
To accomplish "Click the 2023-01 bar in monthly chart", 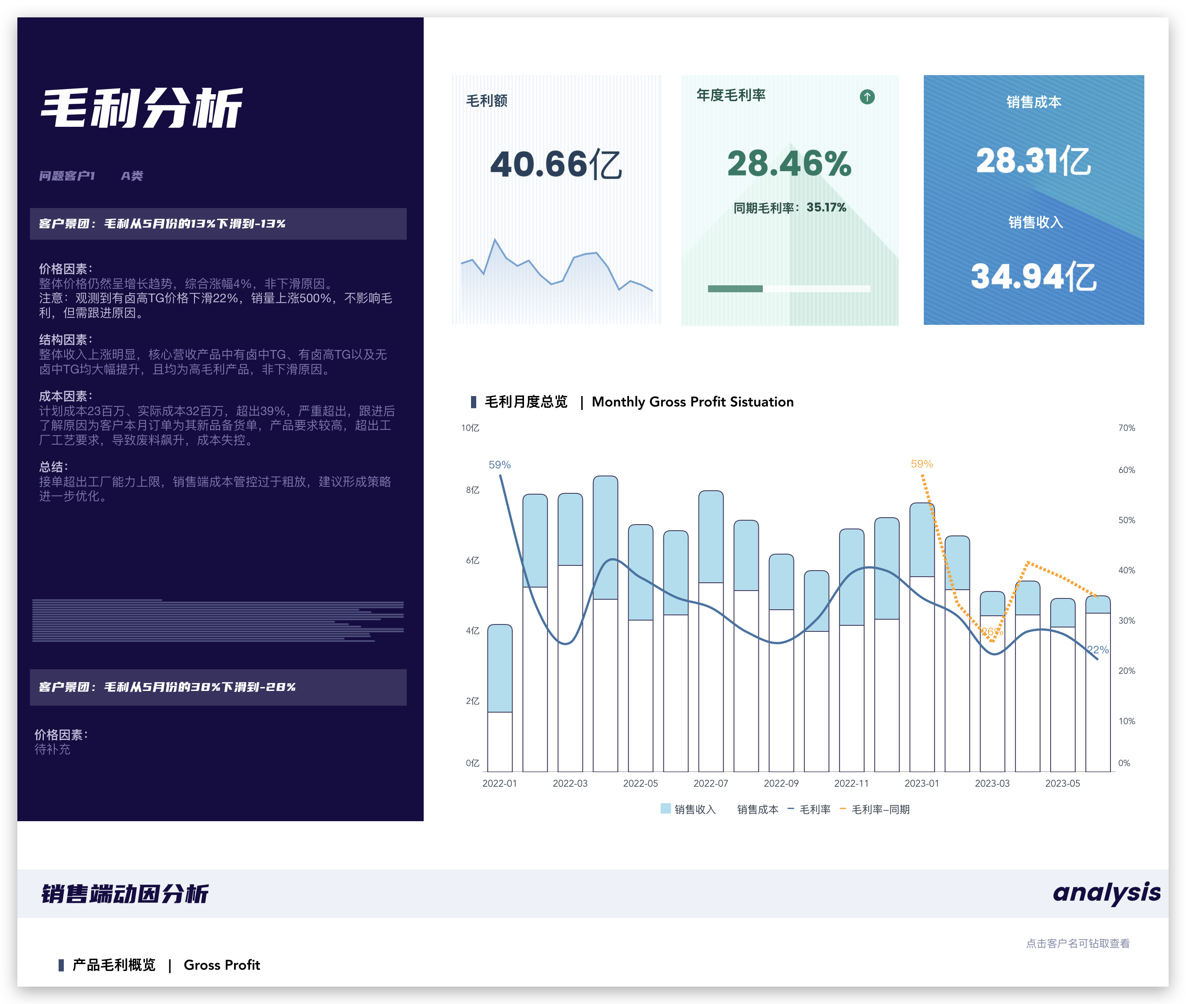I will coord(922,637).
